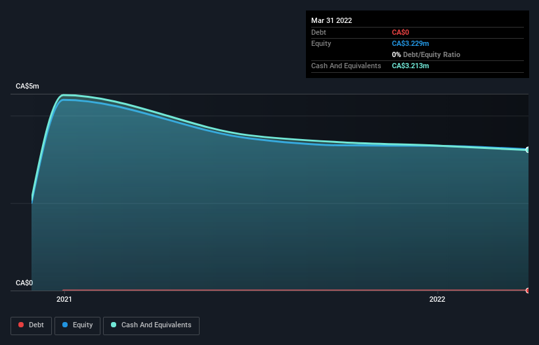The width and height of the screenshot is (539, 345).
Task: Select the cash data point at chart end
Action: click(528, 150)
